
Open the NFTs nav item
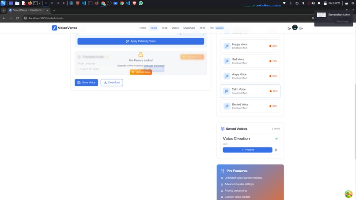[x=202, y=28]
